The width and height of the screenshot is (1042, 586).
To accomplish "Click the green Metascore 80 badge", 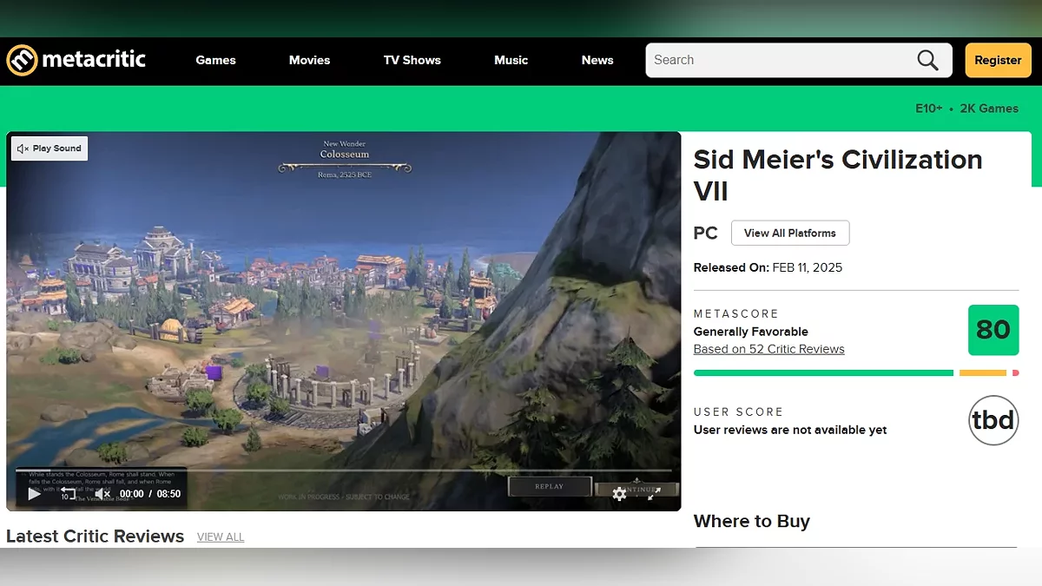I will coord(993,330).
